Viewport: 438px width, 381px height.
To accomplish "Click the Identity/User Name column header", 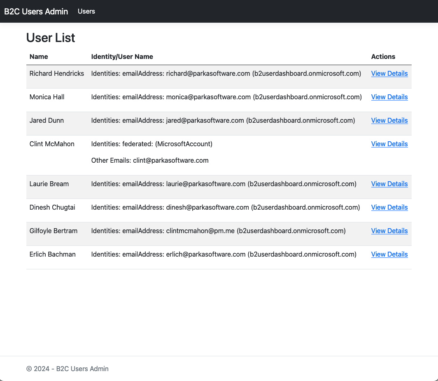I will tap(122, 56).
